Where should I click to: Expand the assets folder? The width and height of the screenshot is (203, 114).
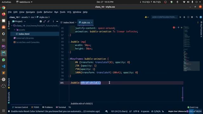pos(15,30)
